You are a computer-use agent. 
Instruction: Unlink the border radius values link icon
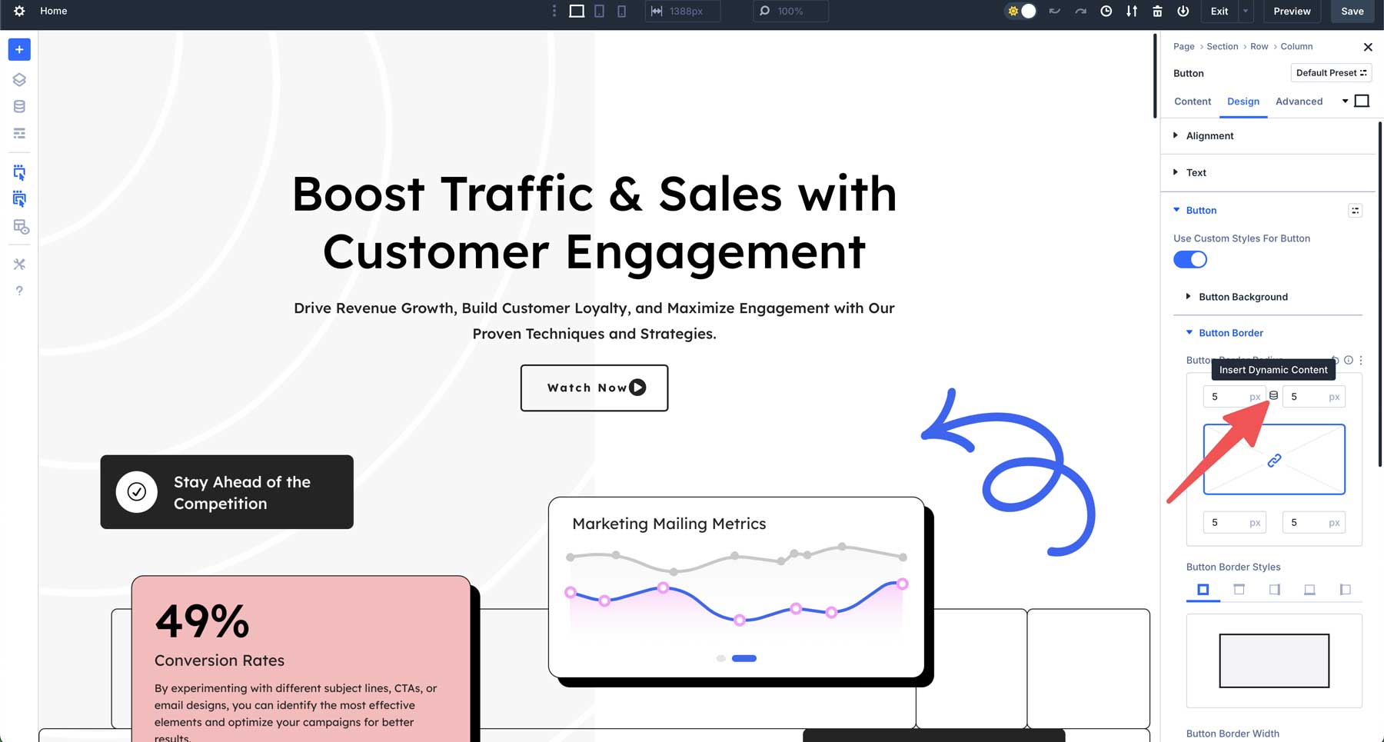tap(1273, 459)
